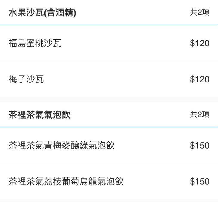
Task: Select the $150 price of 青梅麥釀綠氣泡飲
Action: pyautogui.click(x=200, y=146)
